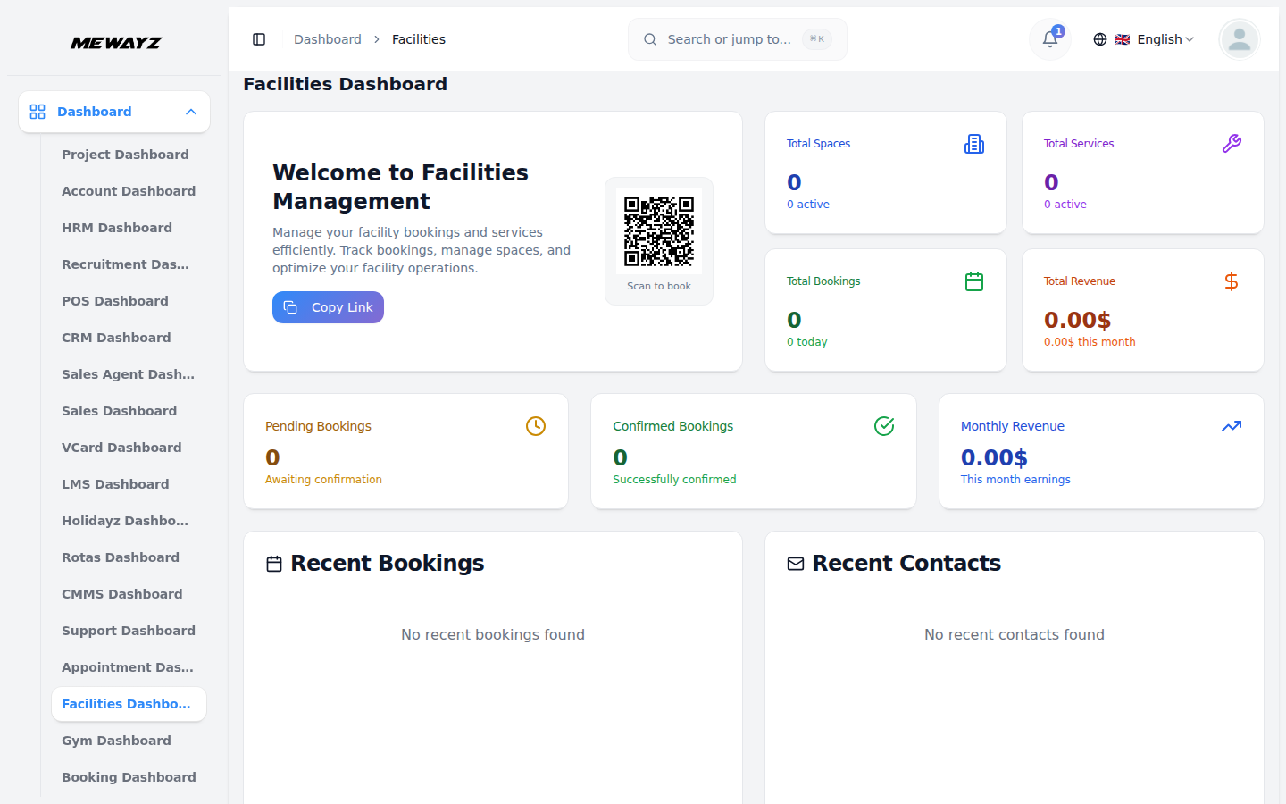
Task: Click the Copy Link button
Action: (x=328, y=307)
